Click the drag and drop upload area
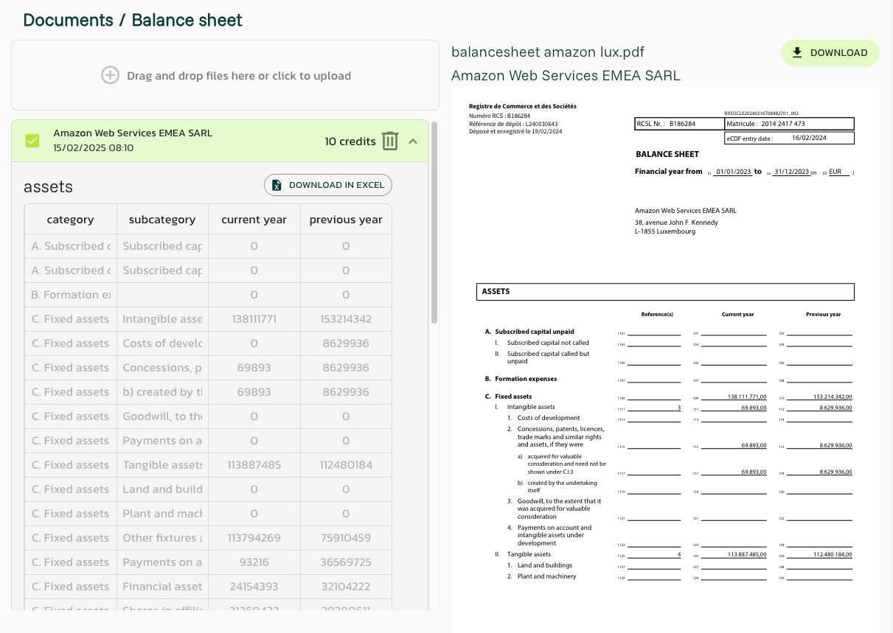The width and height of the screenshot is (893, 633). (225, 75)
